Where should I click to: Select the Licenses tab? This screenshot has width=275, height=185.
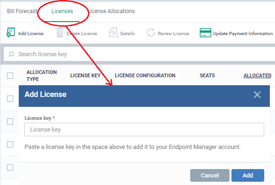(x=62, y=11)
